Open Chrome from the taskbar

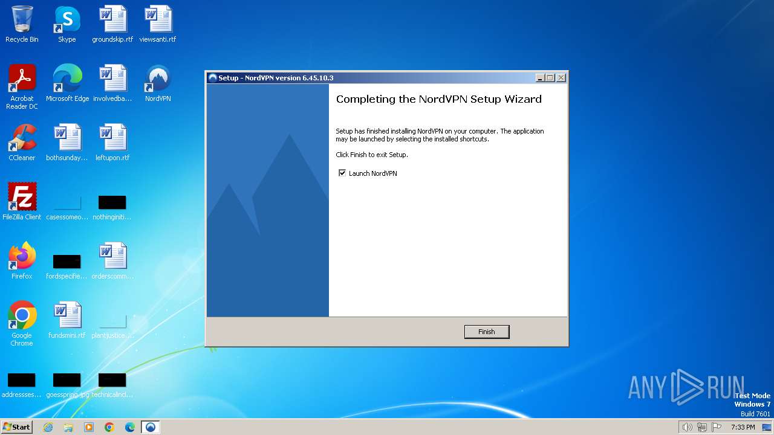tap(109, 427)
